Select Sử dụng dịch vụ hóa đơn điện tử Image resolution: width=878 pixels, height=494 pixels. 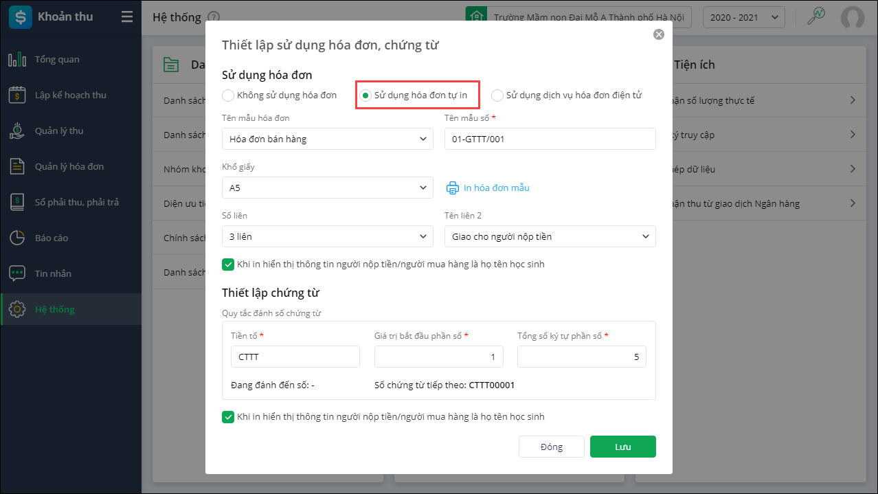coord(497,95)
